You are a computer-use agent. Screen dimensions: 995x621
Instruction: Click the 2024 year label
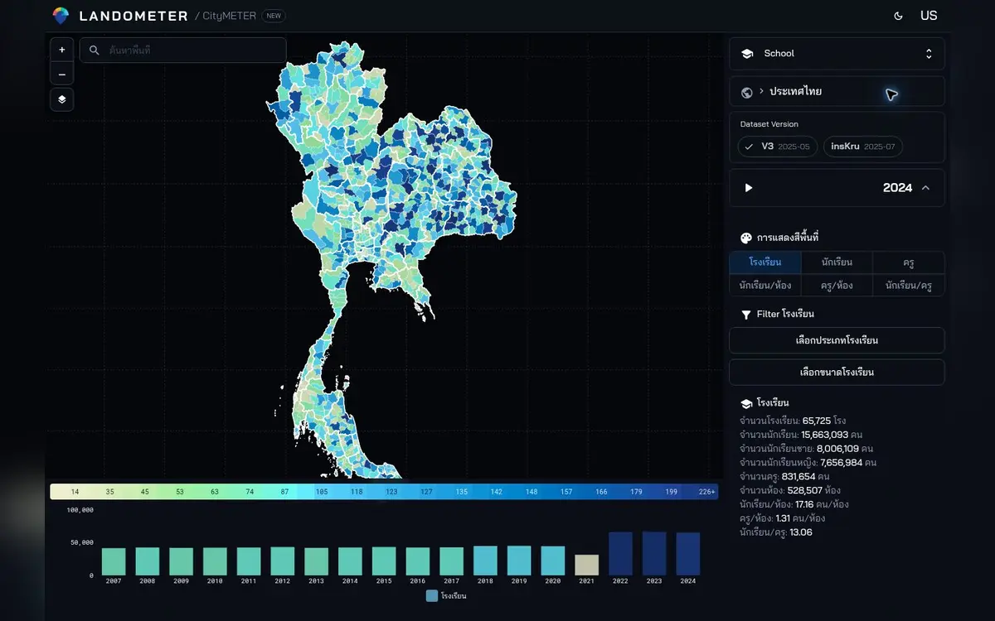(897, 188)
